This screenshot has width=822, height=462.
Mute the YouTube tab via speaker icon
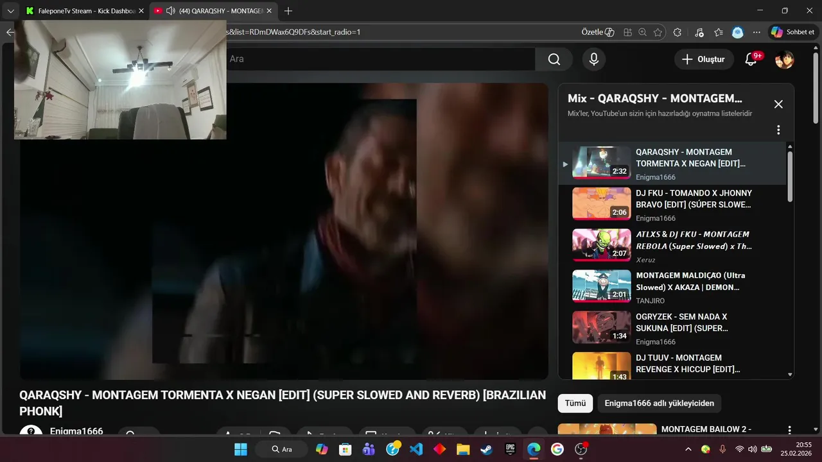[x=171, y=11]
